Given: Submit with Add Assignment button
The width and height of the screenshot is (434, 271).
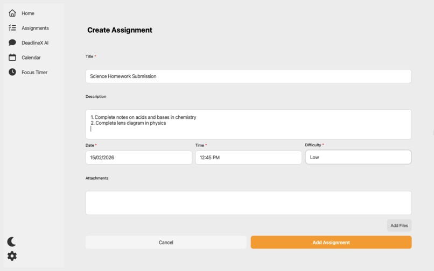Looking at the screenshot, I should [331, 243].
